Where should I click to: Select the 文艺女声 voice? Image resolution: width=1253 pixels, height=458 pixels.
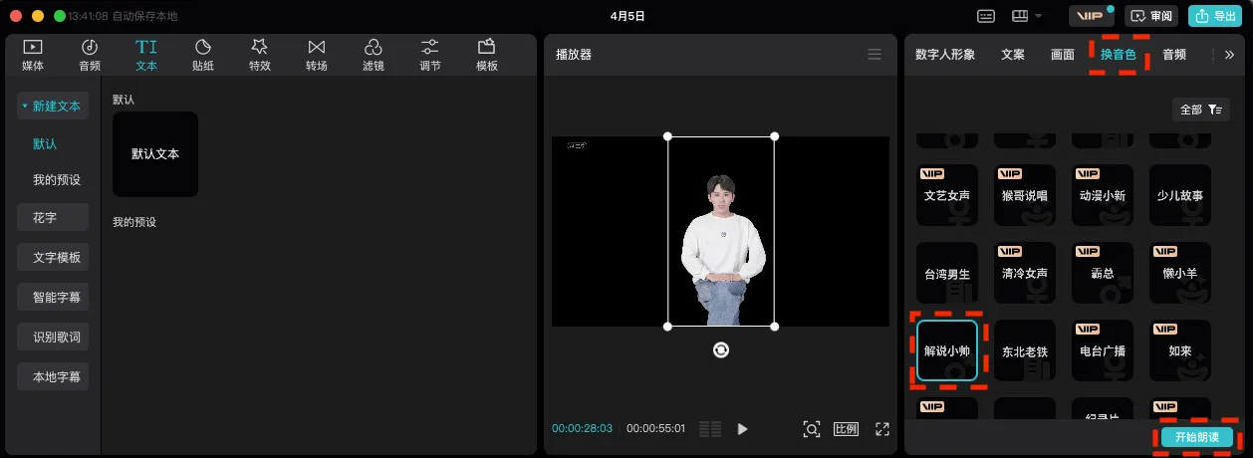(947, 195)
